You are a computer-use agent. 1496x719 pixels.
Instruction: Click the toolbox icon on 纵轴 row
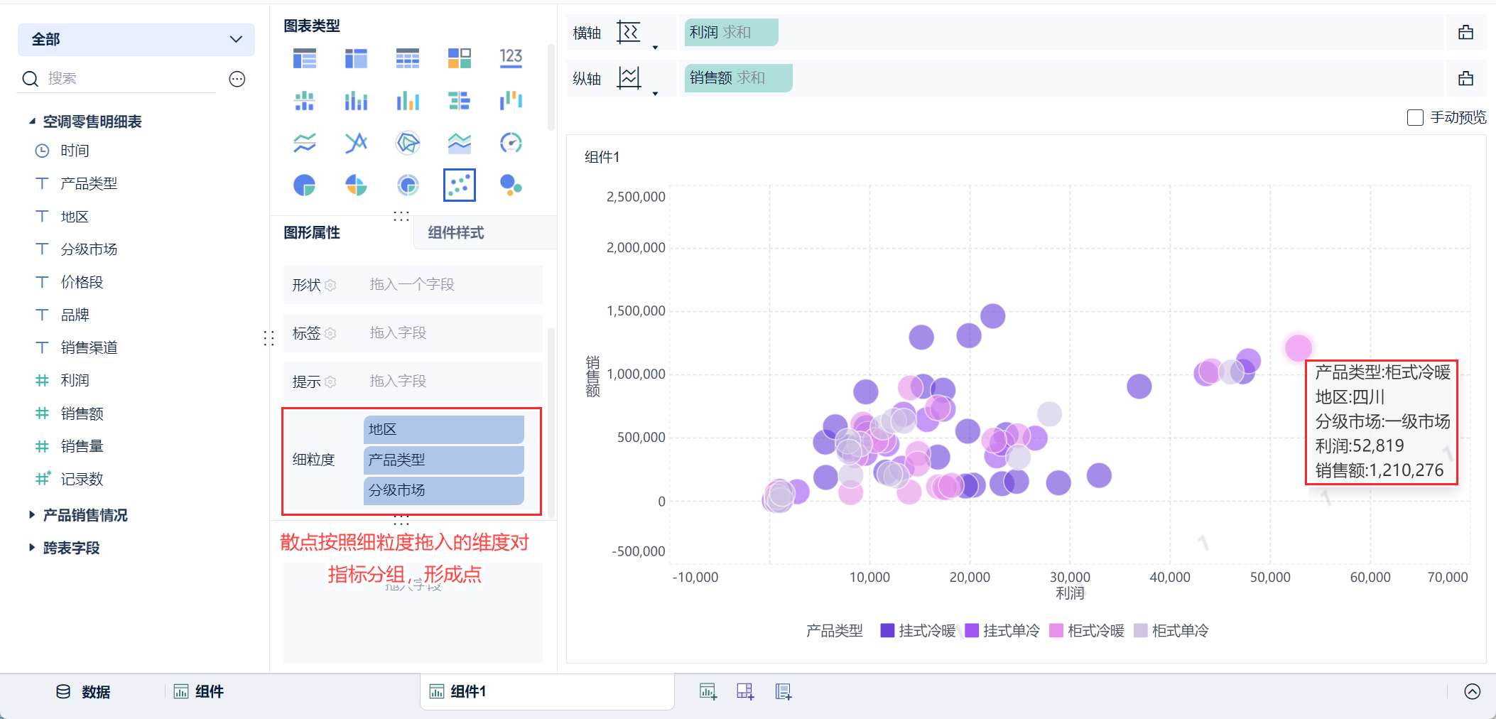[x=1465, y=78]
